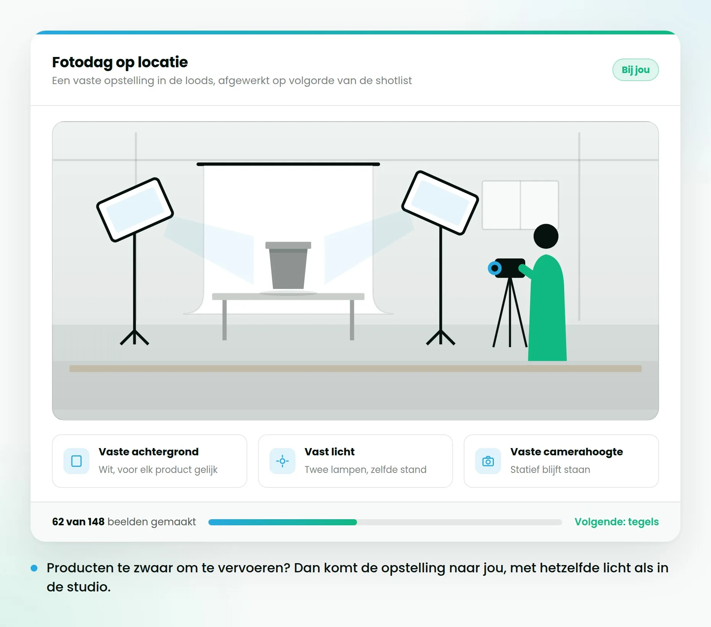
Task: Click 'Statief blijft staan' text
Action: [x=550, y=470]
